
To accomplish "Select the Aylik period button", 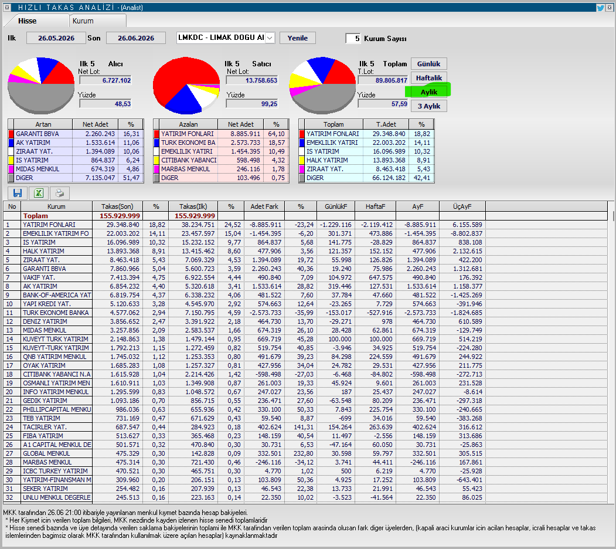I will pyautogui.click(x=428, y=92).
